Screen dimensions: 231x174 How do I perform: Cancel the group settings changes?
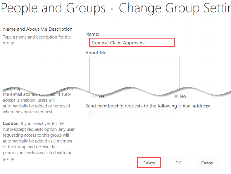click(207, 163)
